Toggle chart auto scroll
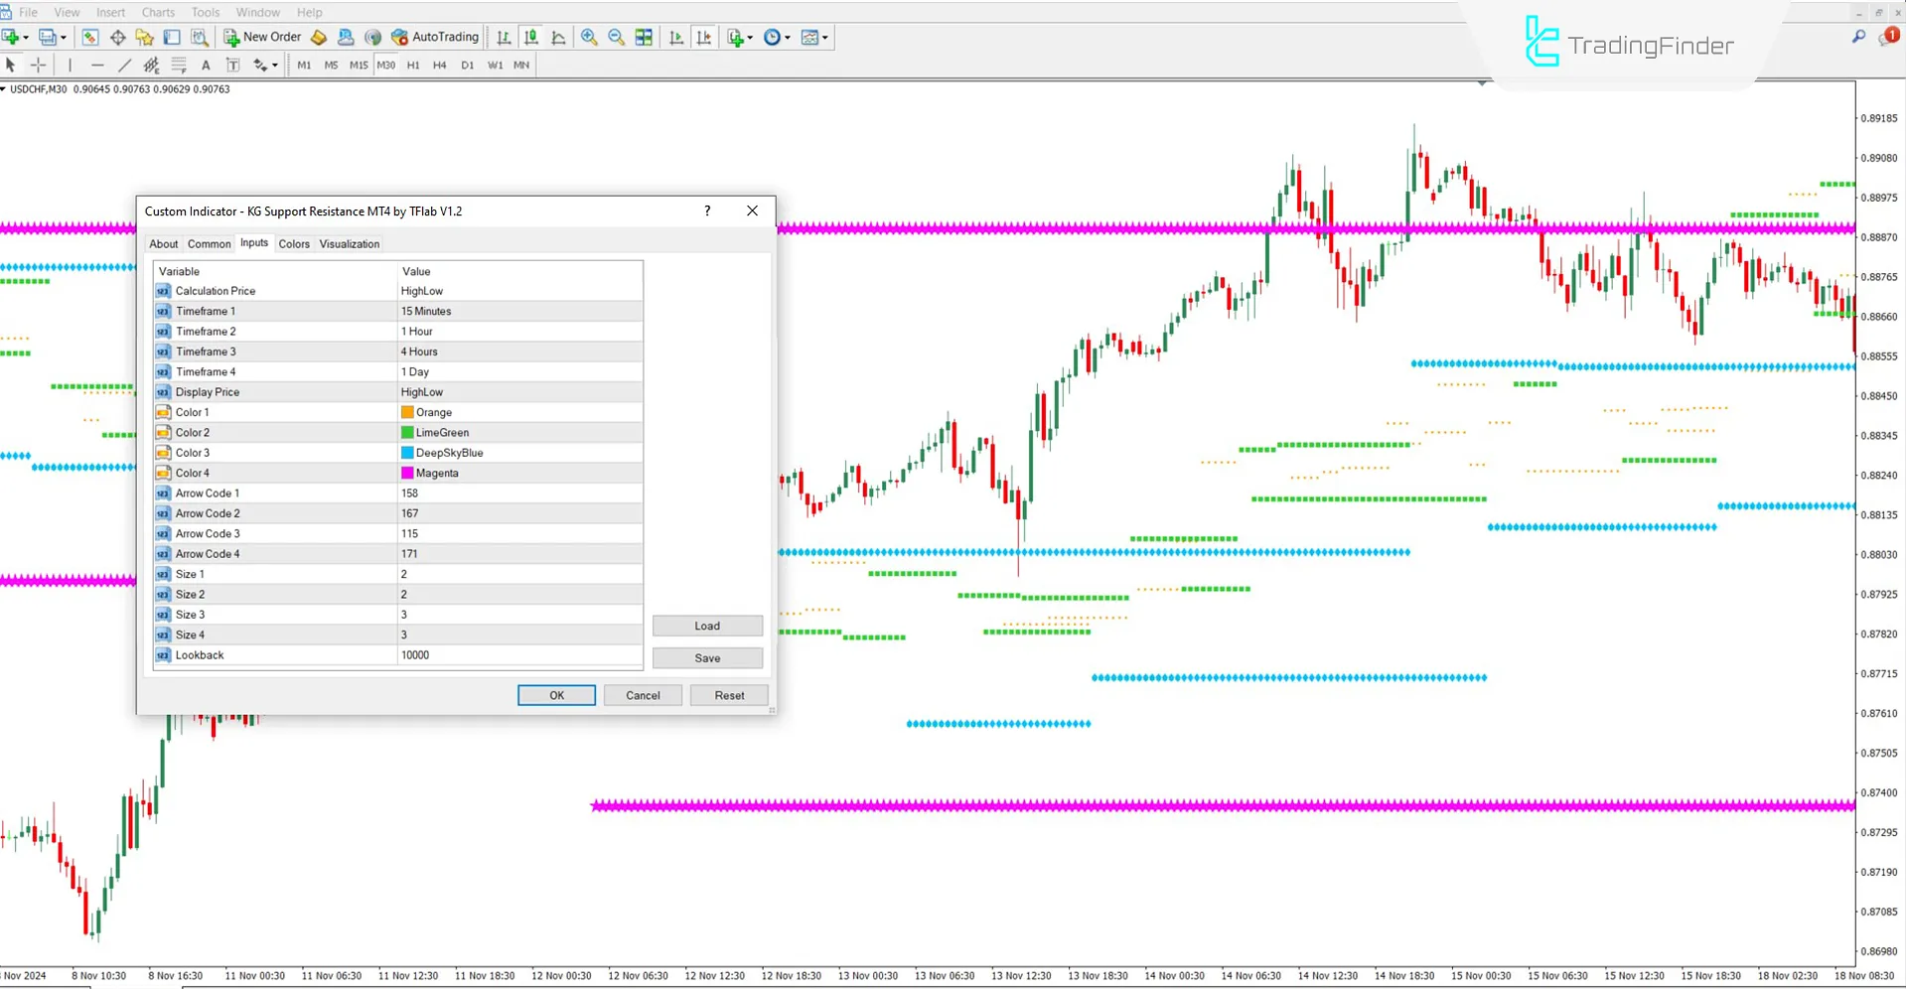The height and width of the screenshot is (989, 1906). click(676, 37)
